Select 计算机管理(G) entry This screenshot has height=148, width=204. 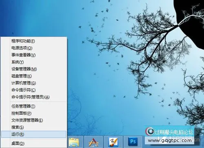coord(34,83)
